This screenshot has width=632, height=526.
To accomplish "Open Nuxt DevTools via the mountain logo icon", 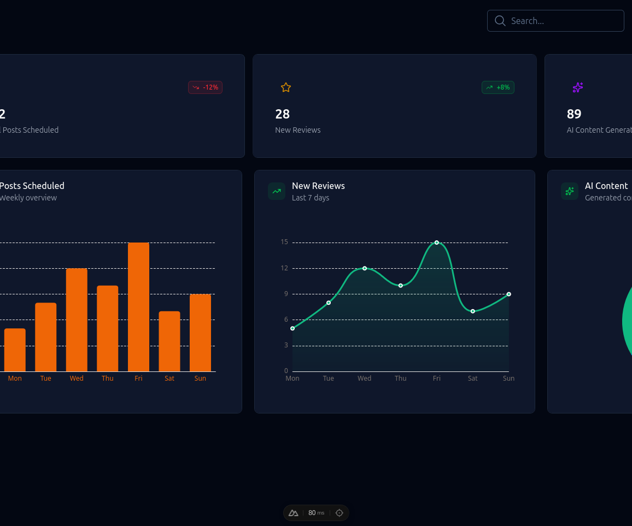I will [x=294, y=513].
